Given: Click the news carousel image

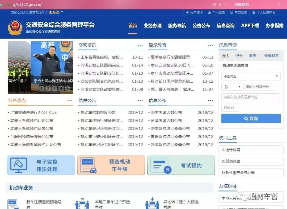Looking at the screenshot, I should click(x=40, y=68).
